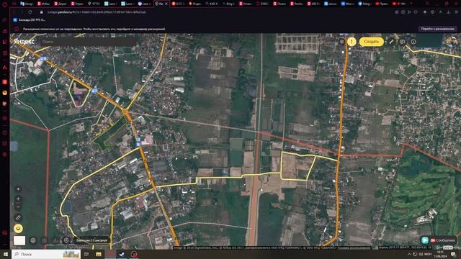Open the browser easy-setup menu icon
Screen dimensions: 461x259
coord(456,12)
